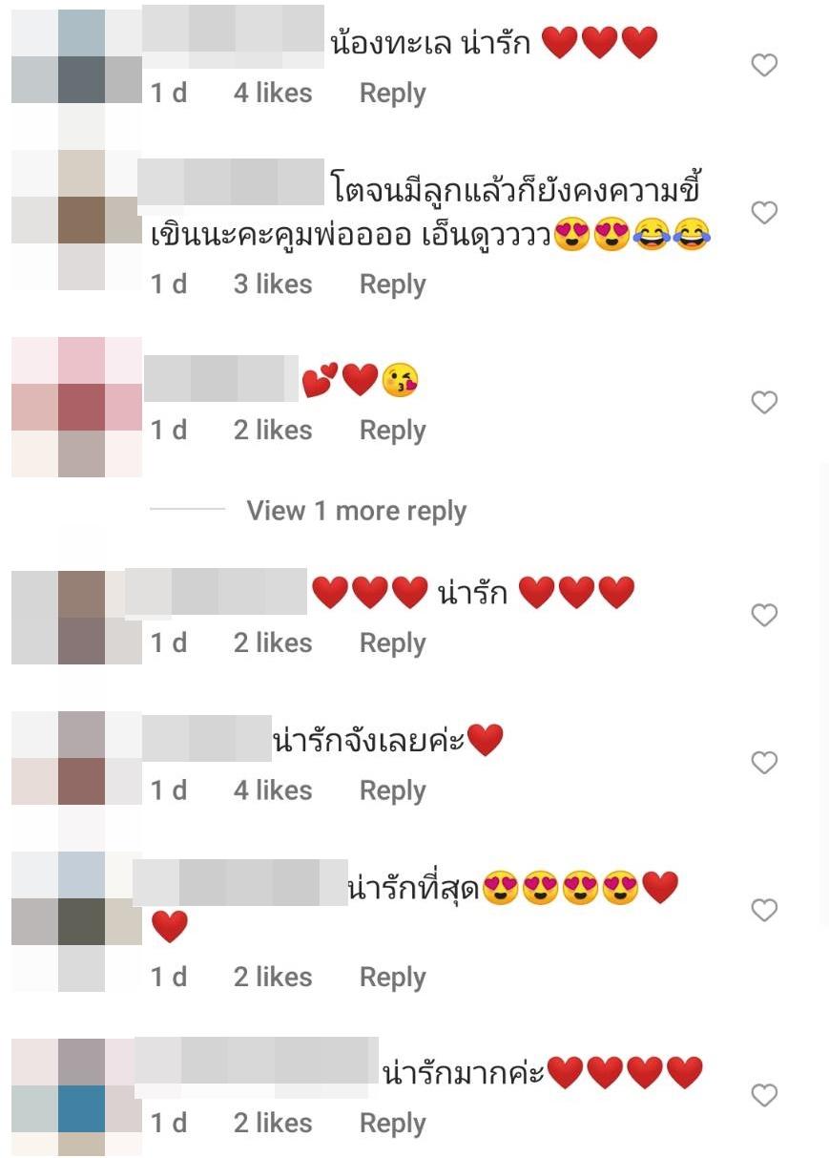This screenshot has width=829, height=1158.
Task: Heart the น่ารักจังเลยค่ะ comment
Action: coord(764,762)
